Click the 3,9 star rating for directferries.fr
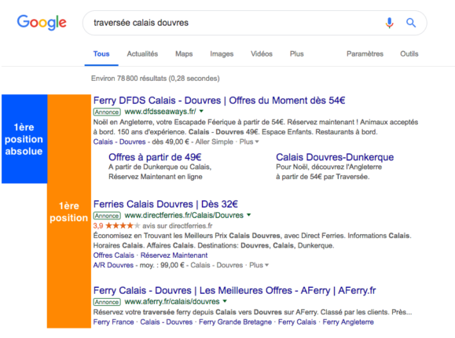The width and height of the screenshot is (455, 338). 116,226
